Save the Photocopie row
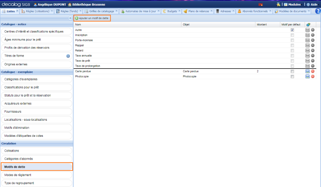 point(308,77)
